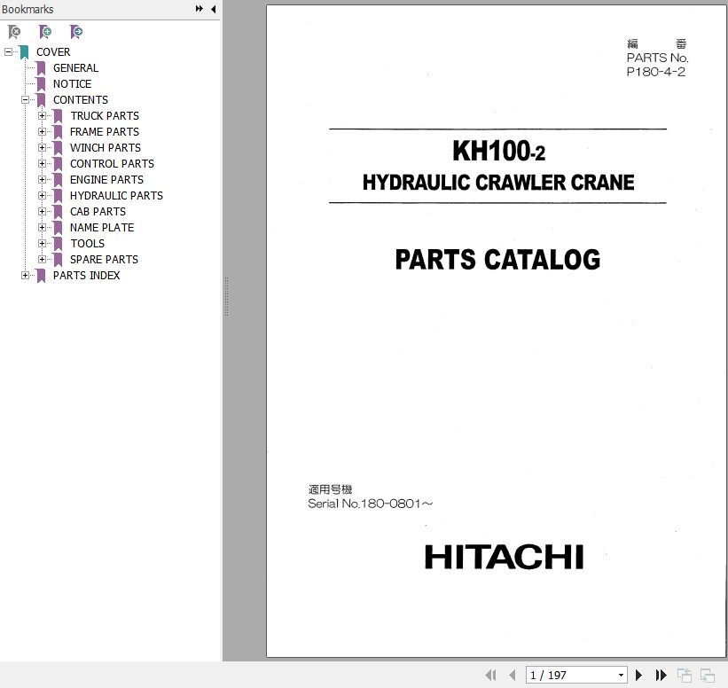Click the delete bookmark icon

14,32
